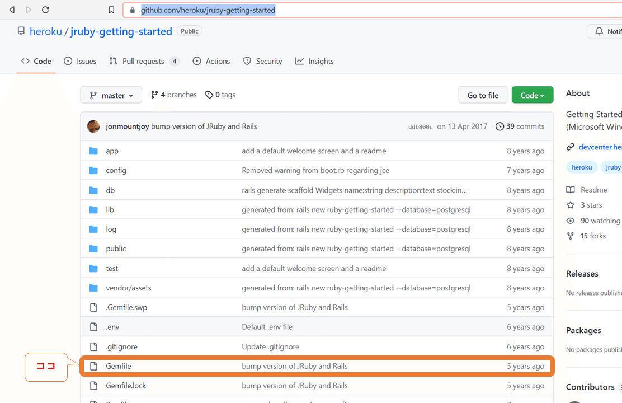
Task: Open commit 'Update .gitignore' message
Action: point(271,346)
